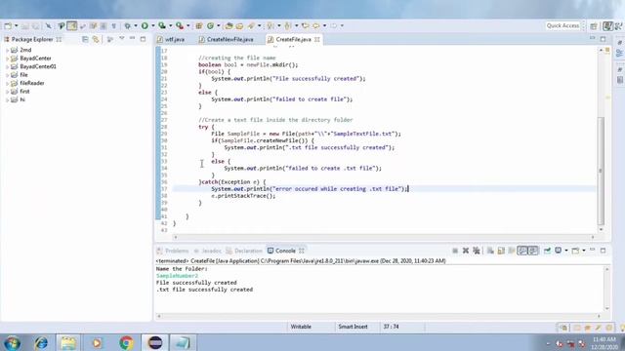
Task: Toggle Show Console on Standard Error
Action: coord(533,251)
